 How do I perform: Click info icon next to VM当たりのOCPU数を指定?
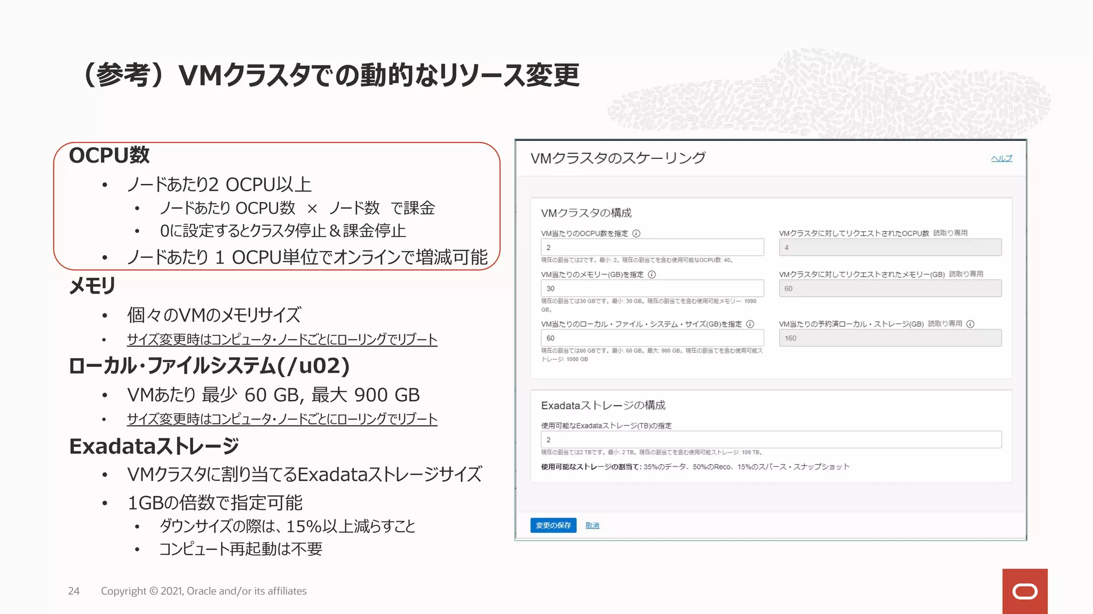636,233
